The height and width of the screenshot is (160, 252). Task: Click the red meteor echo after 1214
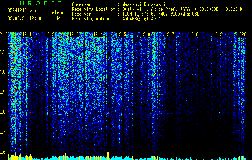(x=108, y=113)
